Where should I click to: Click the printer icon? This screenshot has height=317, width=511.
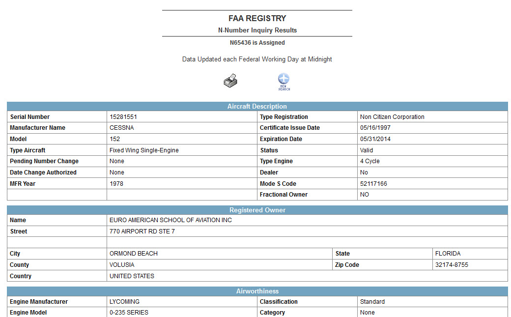click(x=230, y=81)
